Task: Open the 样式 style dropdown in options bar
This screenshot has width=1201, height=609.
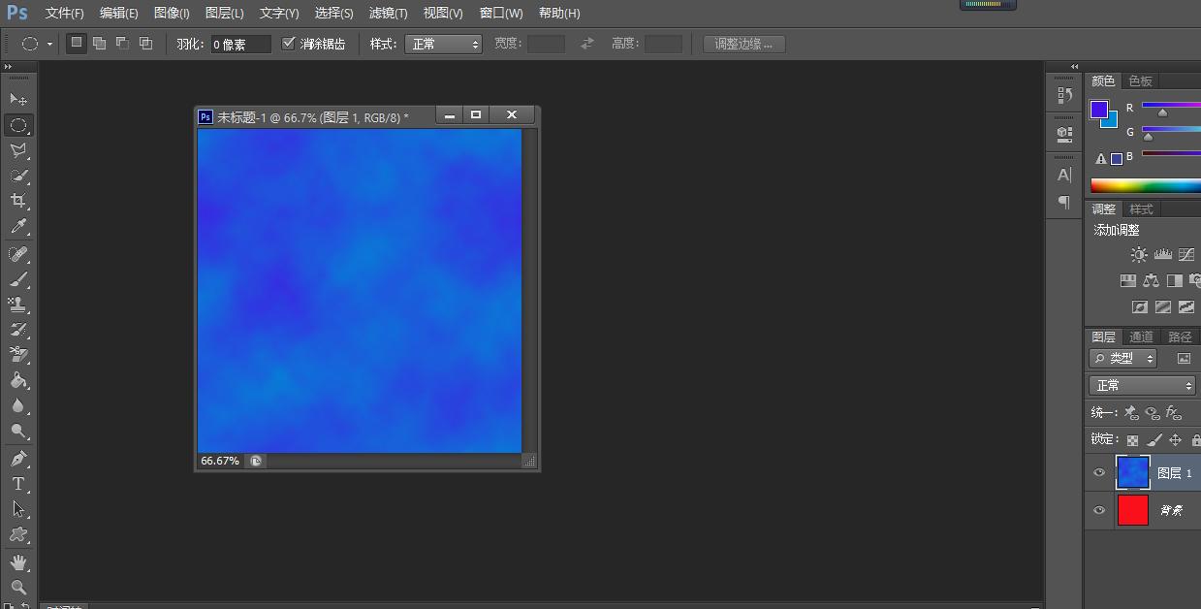Action: click(443, 43)
